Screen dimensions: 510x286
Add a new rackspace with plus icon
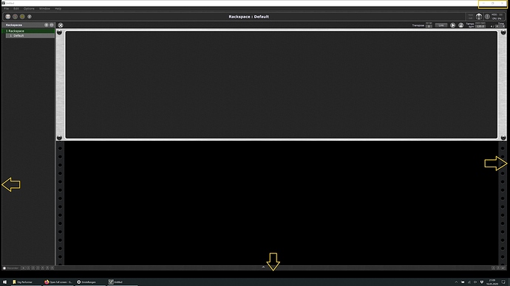click(46, 25)
